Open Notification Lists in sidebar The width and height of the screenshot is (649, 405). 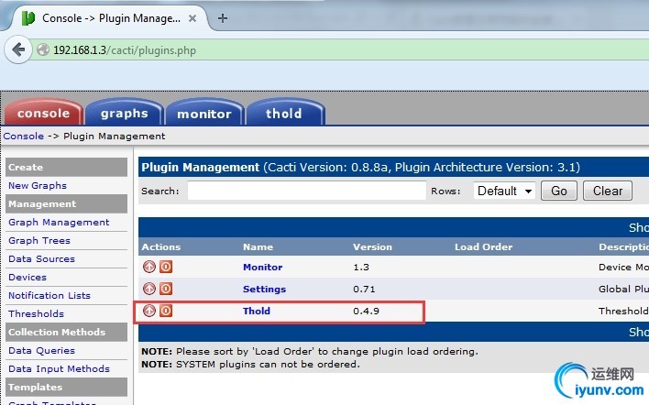pos(49,295)
